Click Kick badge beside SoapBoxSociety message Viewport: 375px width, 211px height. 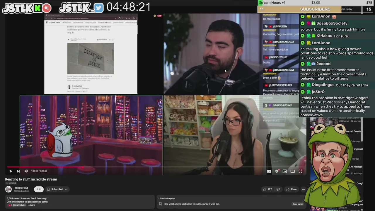(x=303, y=23)
